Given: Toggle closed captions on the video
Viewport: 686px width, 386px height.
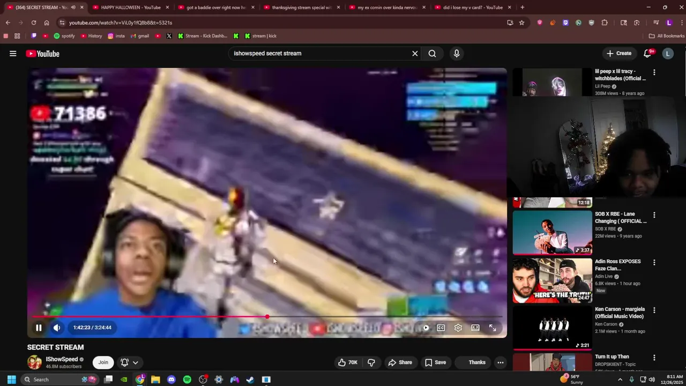Looking at the screenshot, I should [441, 328].
